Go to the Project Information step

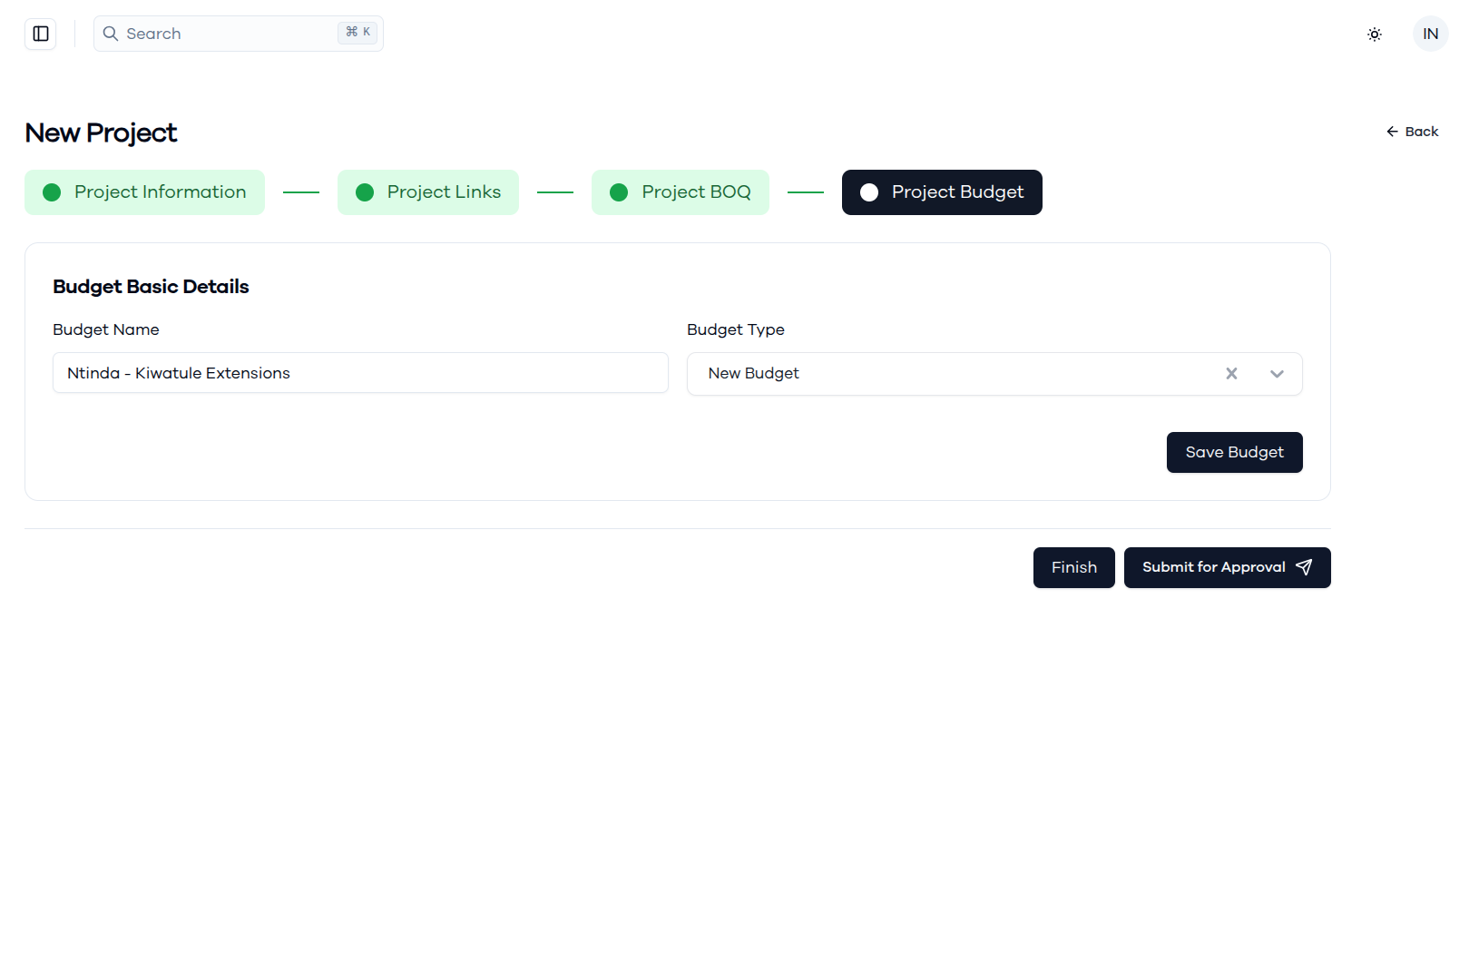point(144,192)
